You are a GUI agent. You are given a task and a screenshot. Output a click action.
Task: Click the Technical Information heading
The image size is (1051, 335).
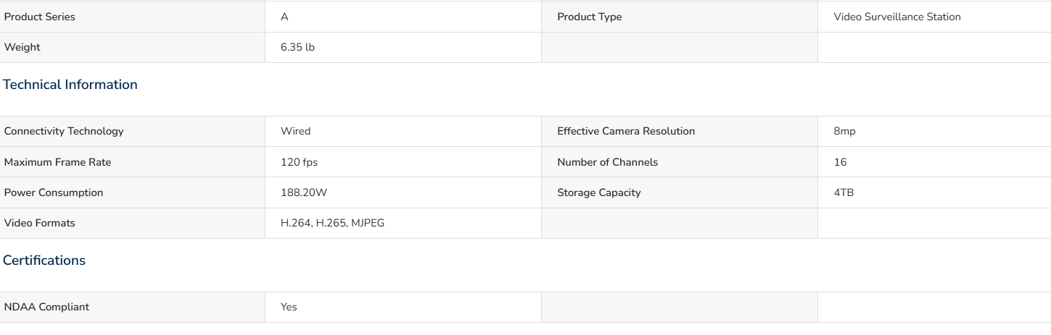point(70,85)
